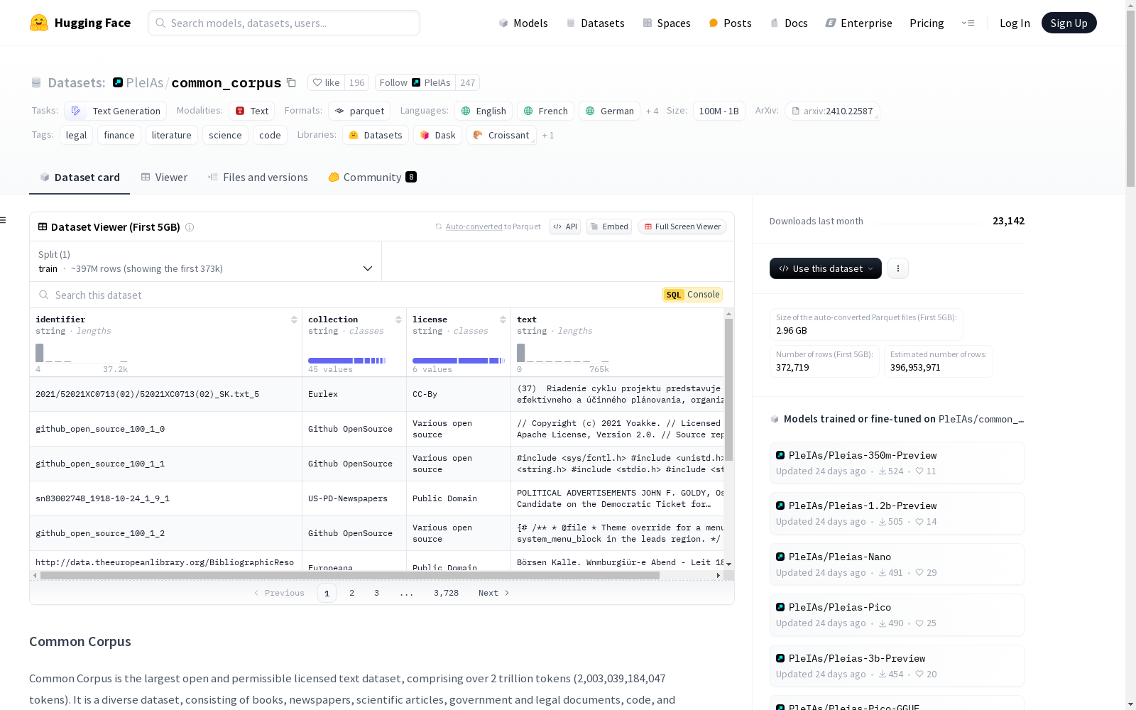Click the Text modality icon
Image resolution: width=1136 pixels, height=710 pixels.
tap(240, 111)
